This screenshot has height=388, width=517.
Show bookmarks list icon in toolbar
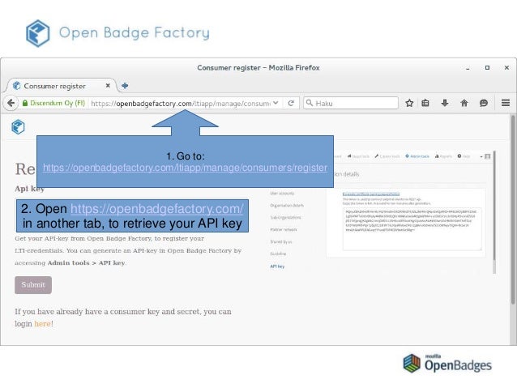pos(425,103)
